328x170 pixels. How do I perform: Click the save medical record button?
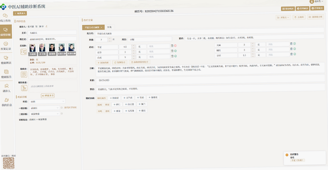point(288,9)
